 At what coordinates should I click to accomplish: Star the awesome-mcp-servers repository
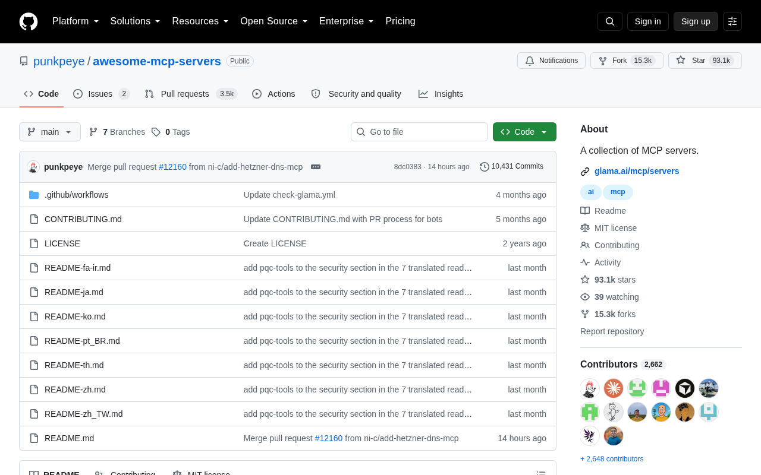[x=705, y=61]
